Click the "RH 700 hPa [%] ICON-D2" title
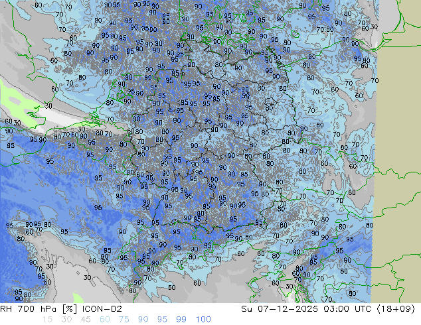Image resolution: width=421 pixels, height=325 pixels. (61, 309)
